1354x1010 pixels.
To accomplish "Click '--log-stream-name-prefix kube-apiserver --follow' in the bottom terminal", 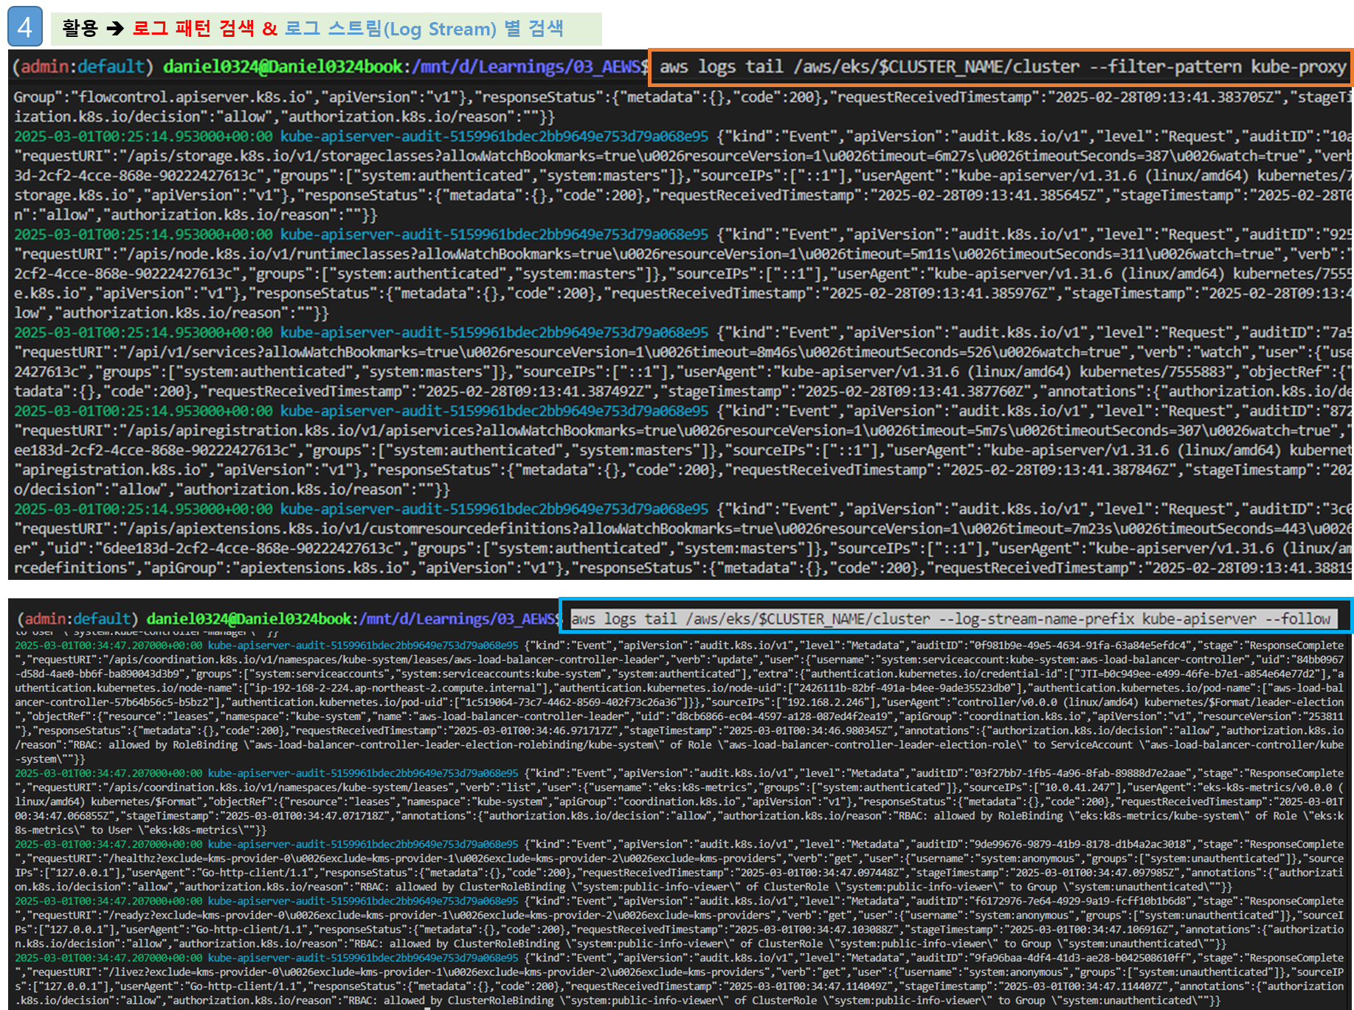I will pyautogui.click(x=1136, y=619).
